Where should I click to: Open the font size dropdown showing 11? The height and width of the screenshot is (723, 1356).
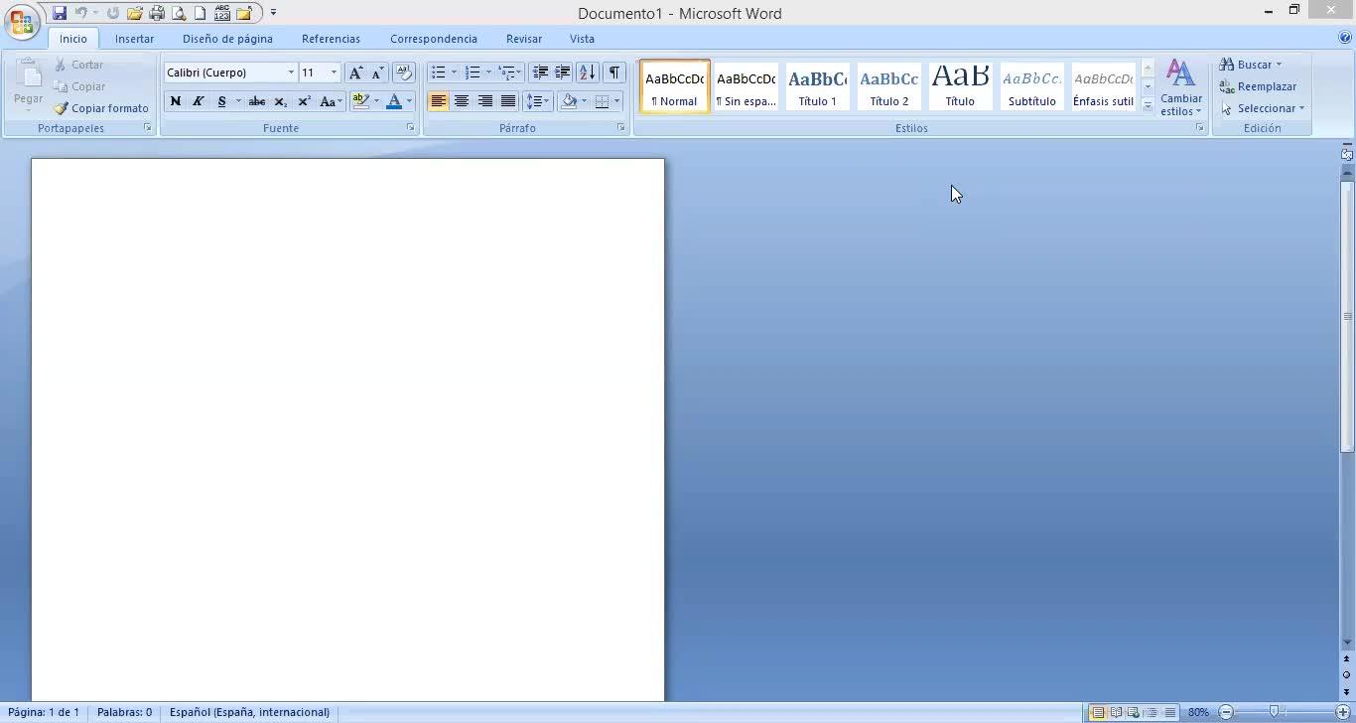(x=334, y=72)
